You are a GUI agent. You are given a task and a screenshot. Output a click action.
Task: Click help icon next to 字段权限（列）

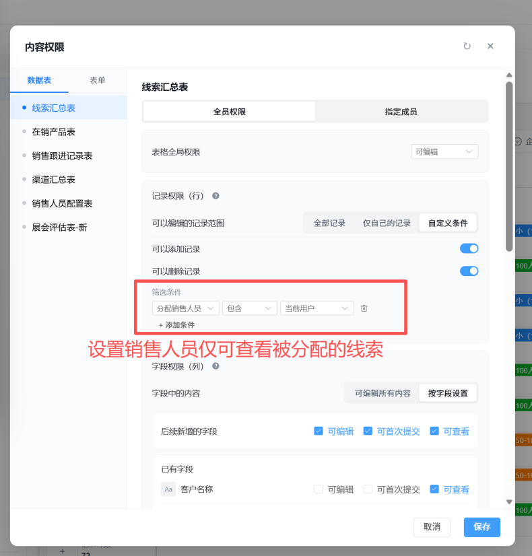[x=215, y=366]
